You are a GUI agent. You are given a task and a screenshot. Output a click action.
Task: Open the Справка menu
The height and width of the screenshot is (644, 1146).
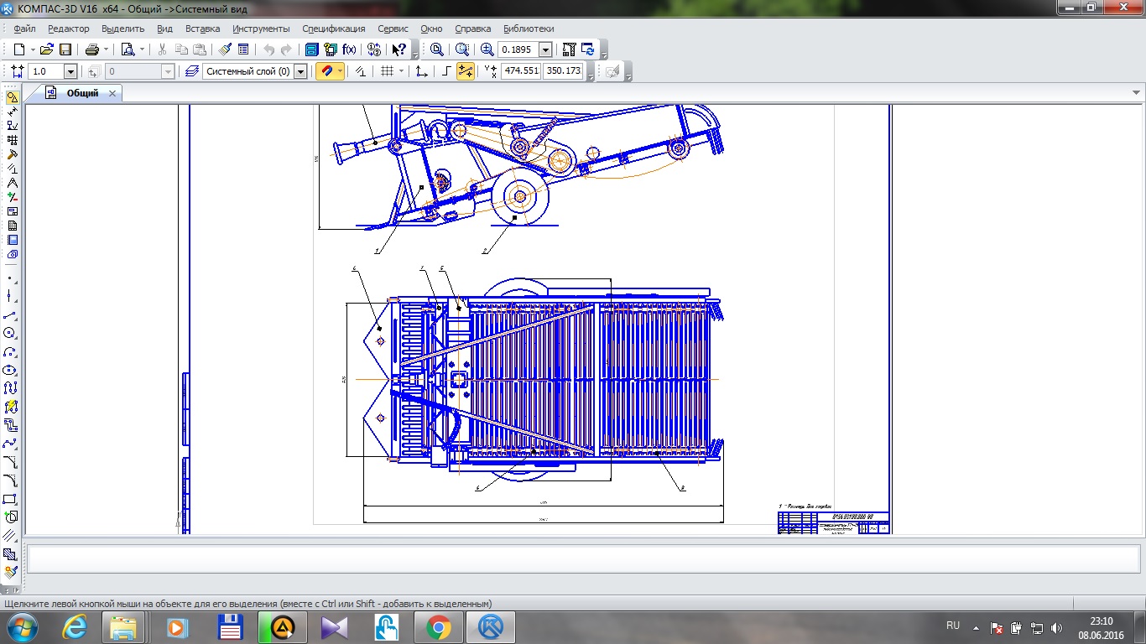tap(473, 29)
